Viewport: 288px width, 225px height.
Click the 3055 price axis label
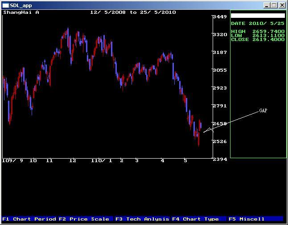220,70
